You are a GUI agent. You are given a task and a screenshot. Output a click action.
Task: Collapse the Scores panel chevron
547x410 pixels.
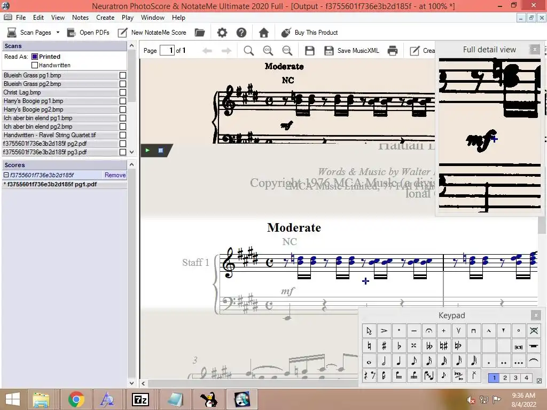[131, 164]
